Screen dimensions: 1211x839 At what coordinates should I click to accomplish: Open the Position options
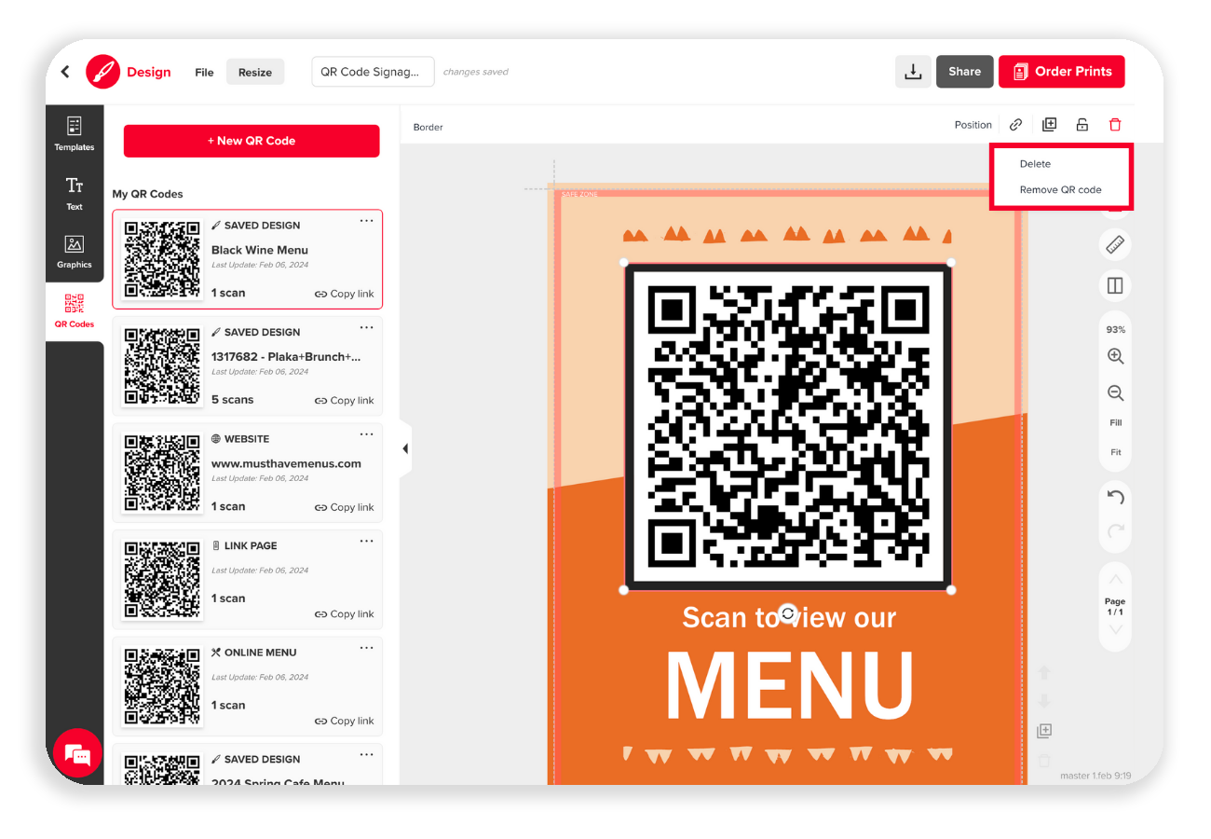973,125
